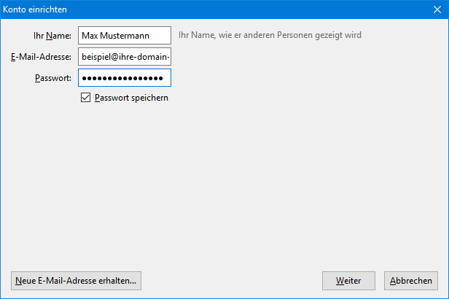Toggle the Passwort speichern checkbox
449x299 pixels.
click(86, 98)
